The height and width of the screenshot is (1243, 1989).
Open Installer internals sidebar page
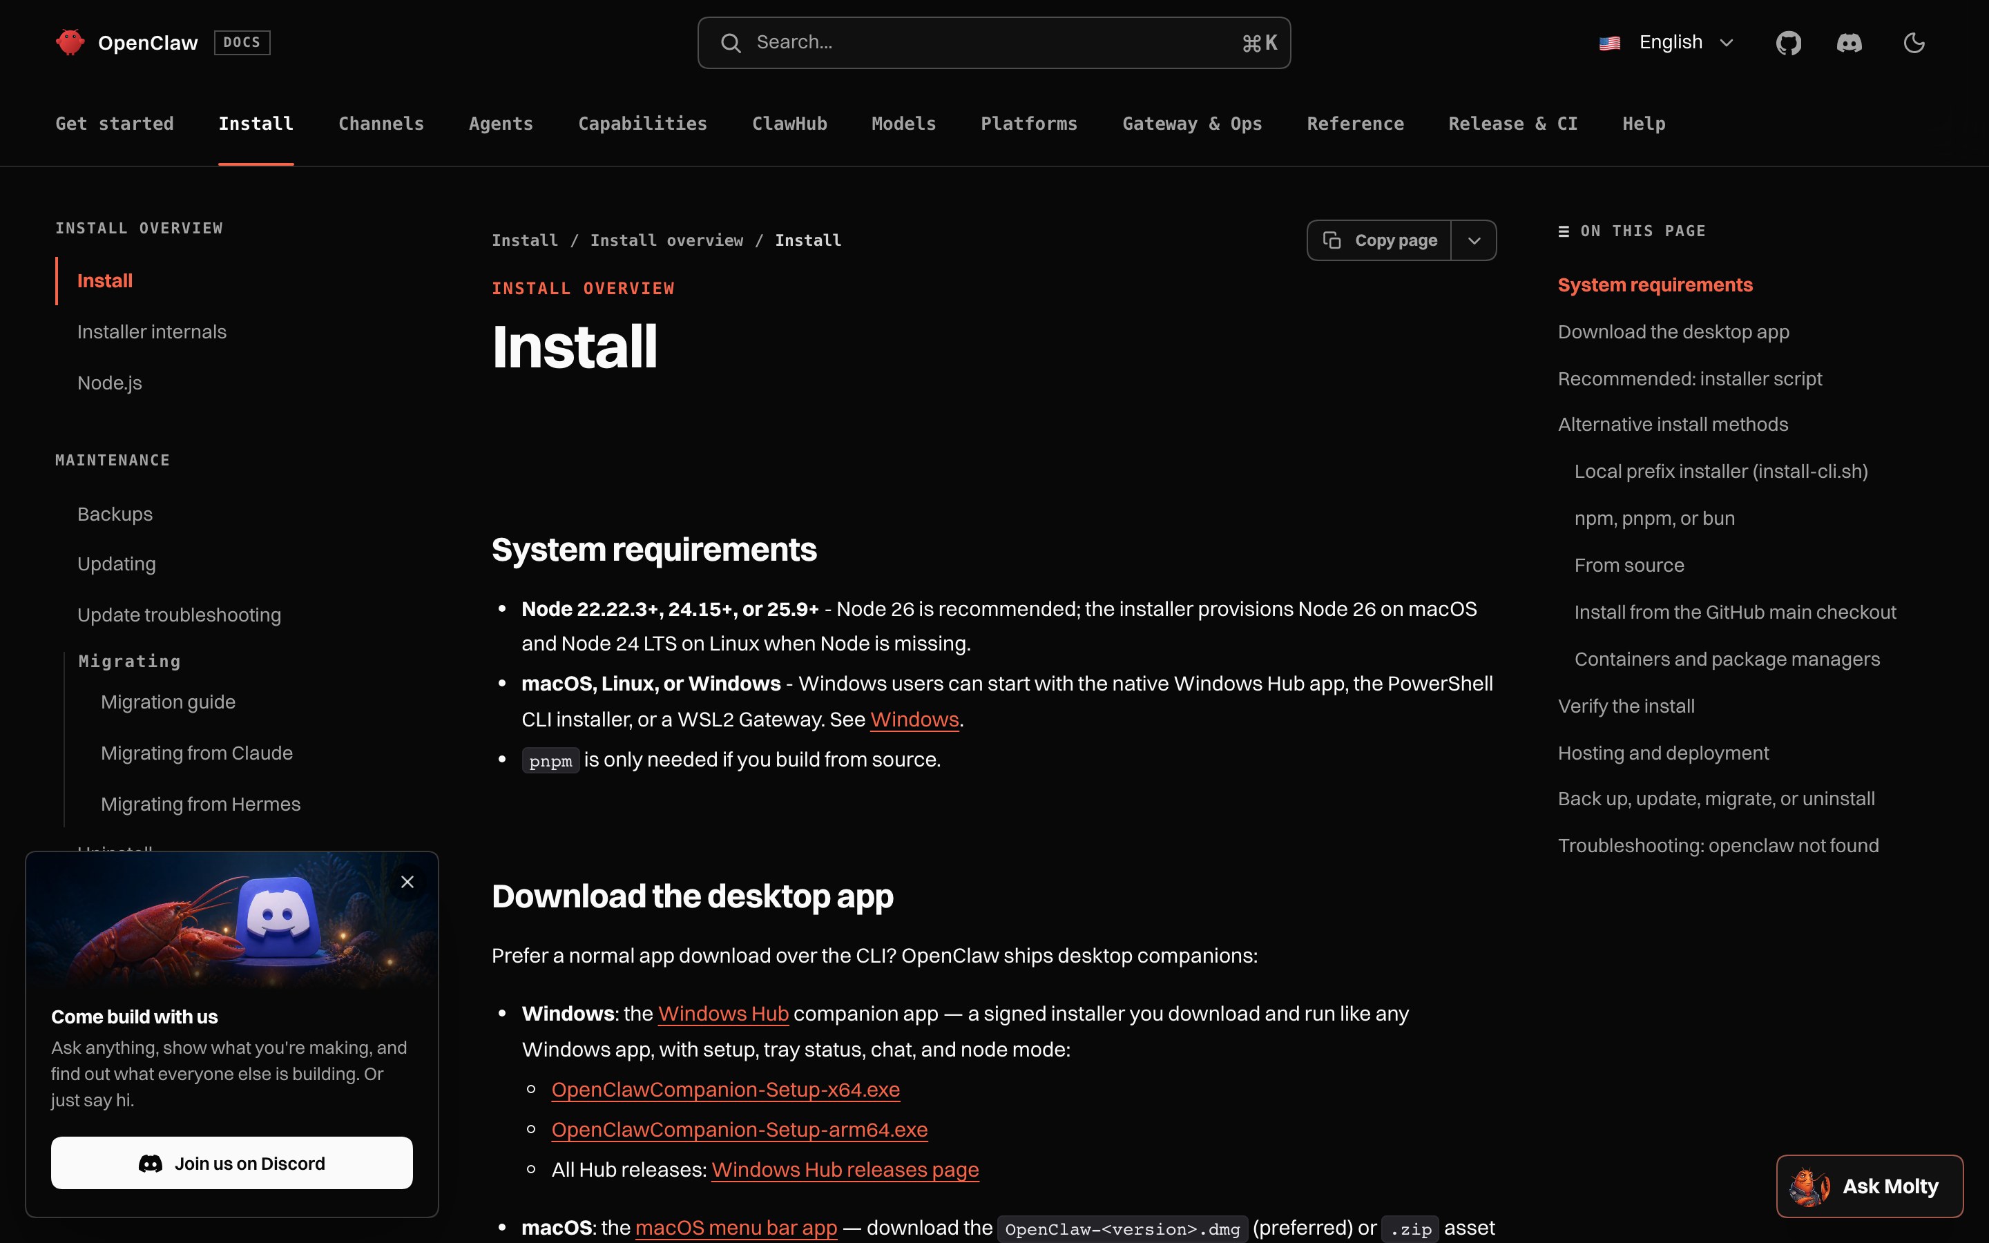tap(152, 331)
